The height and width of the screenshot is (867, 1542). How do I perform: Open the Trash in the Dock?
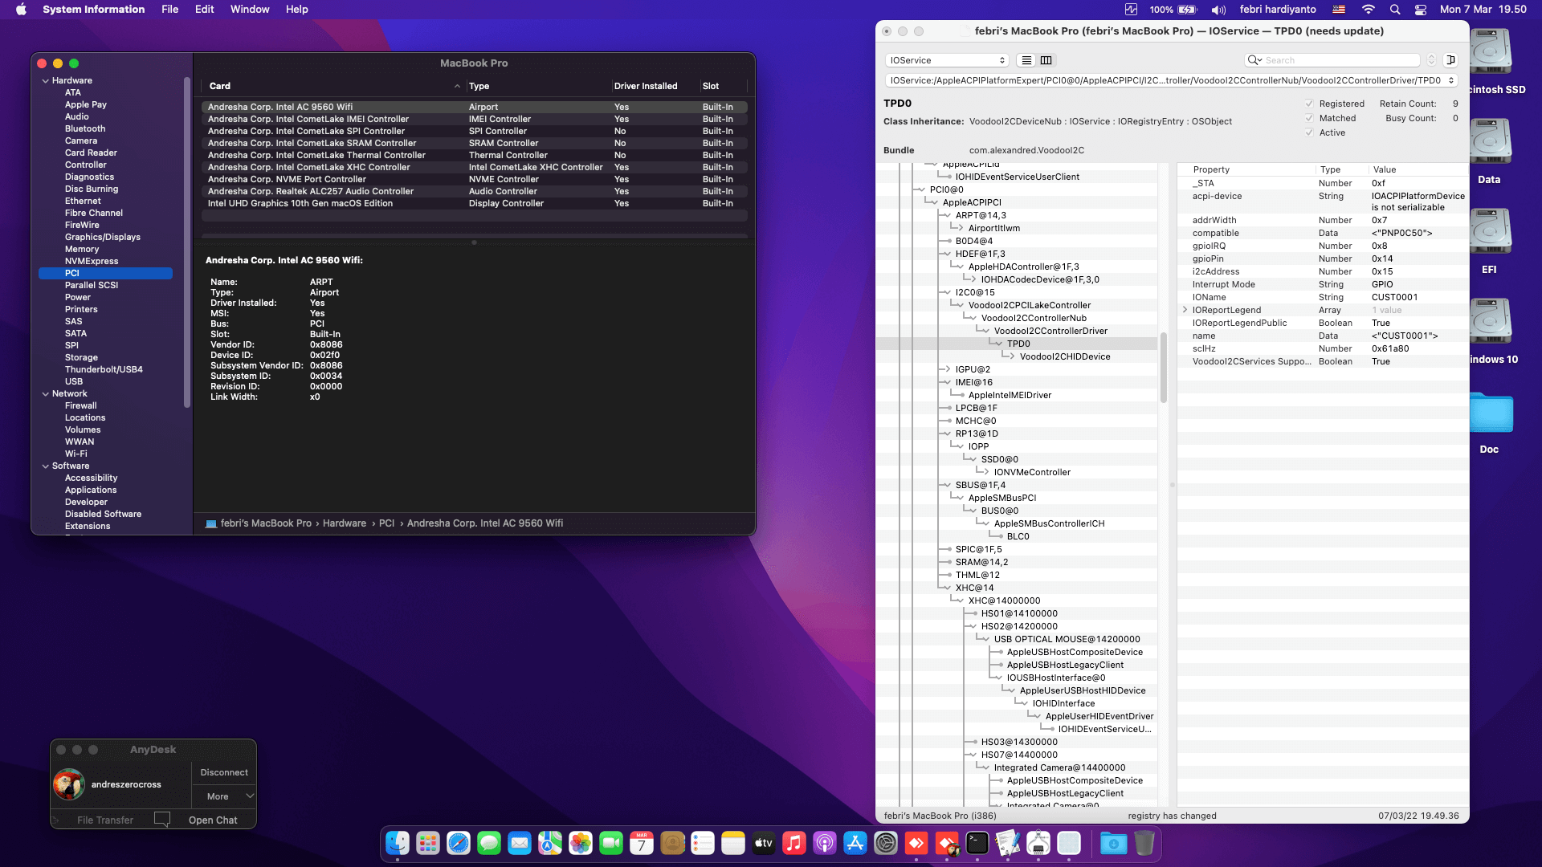tap(1144, 843)
